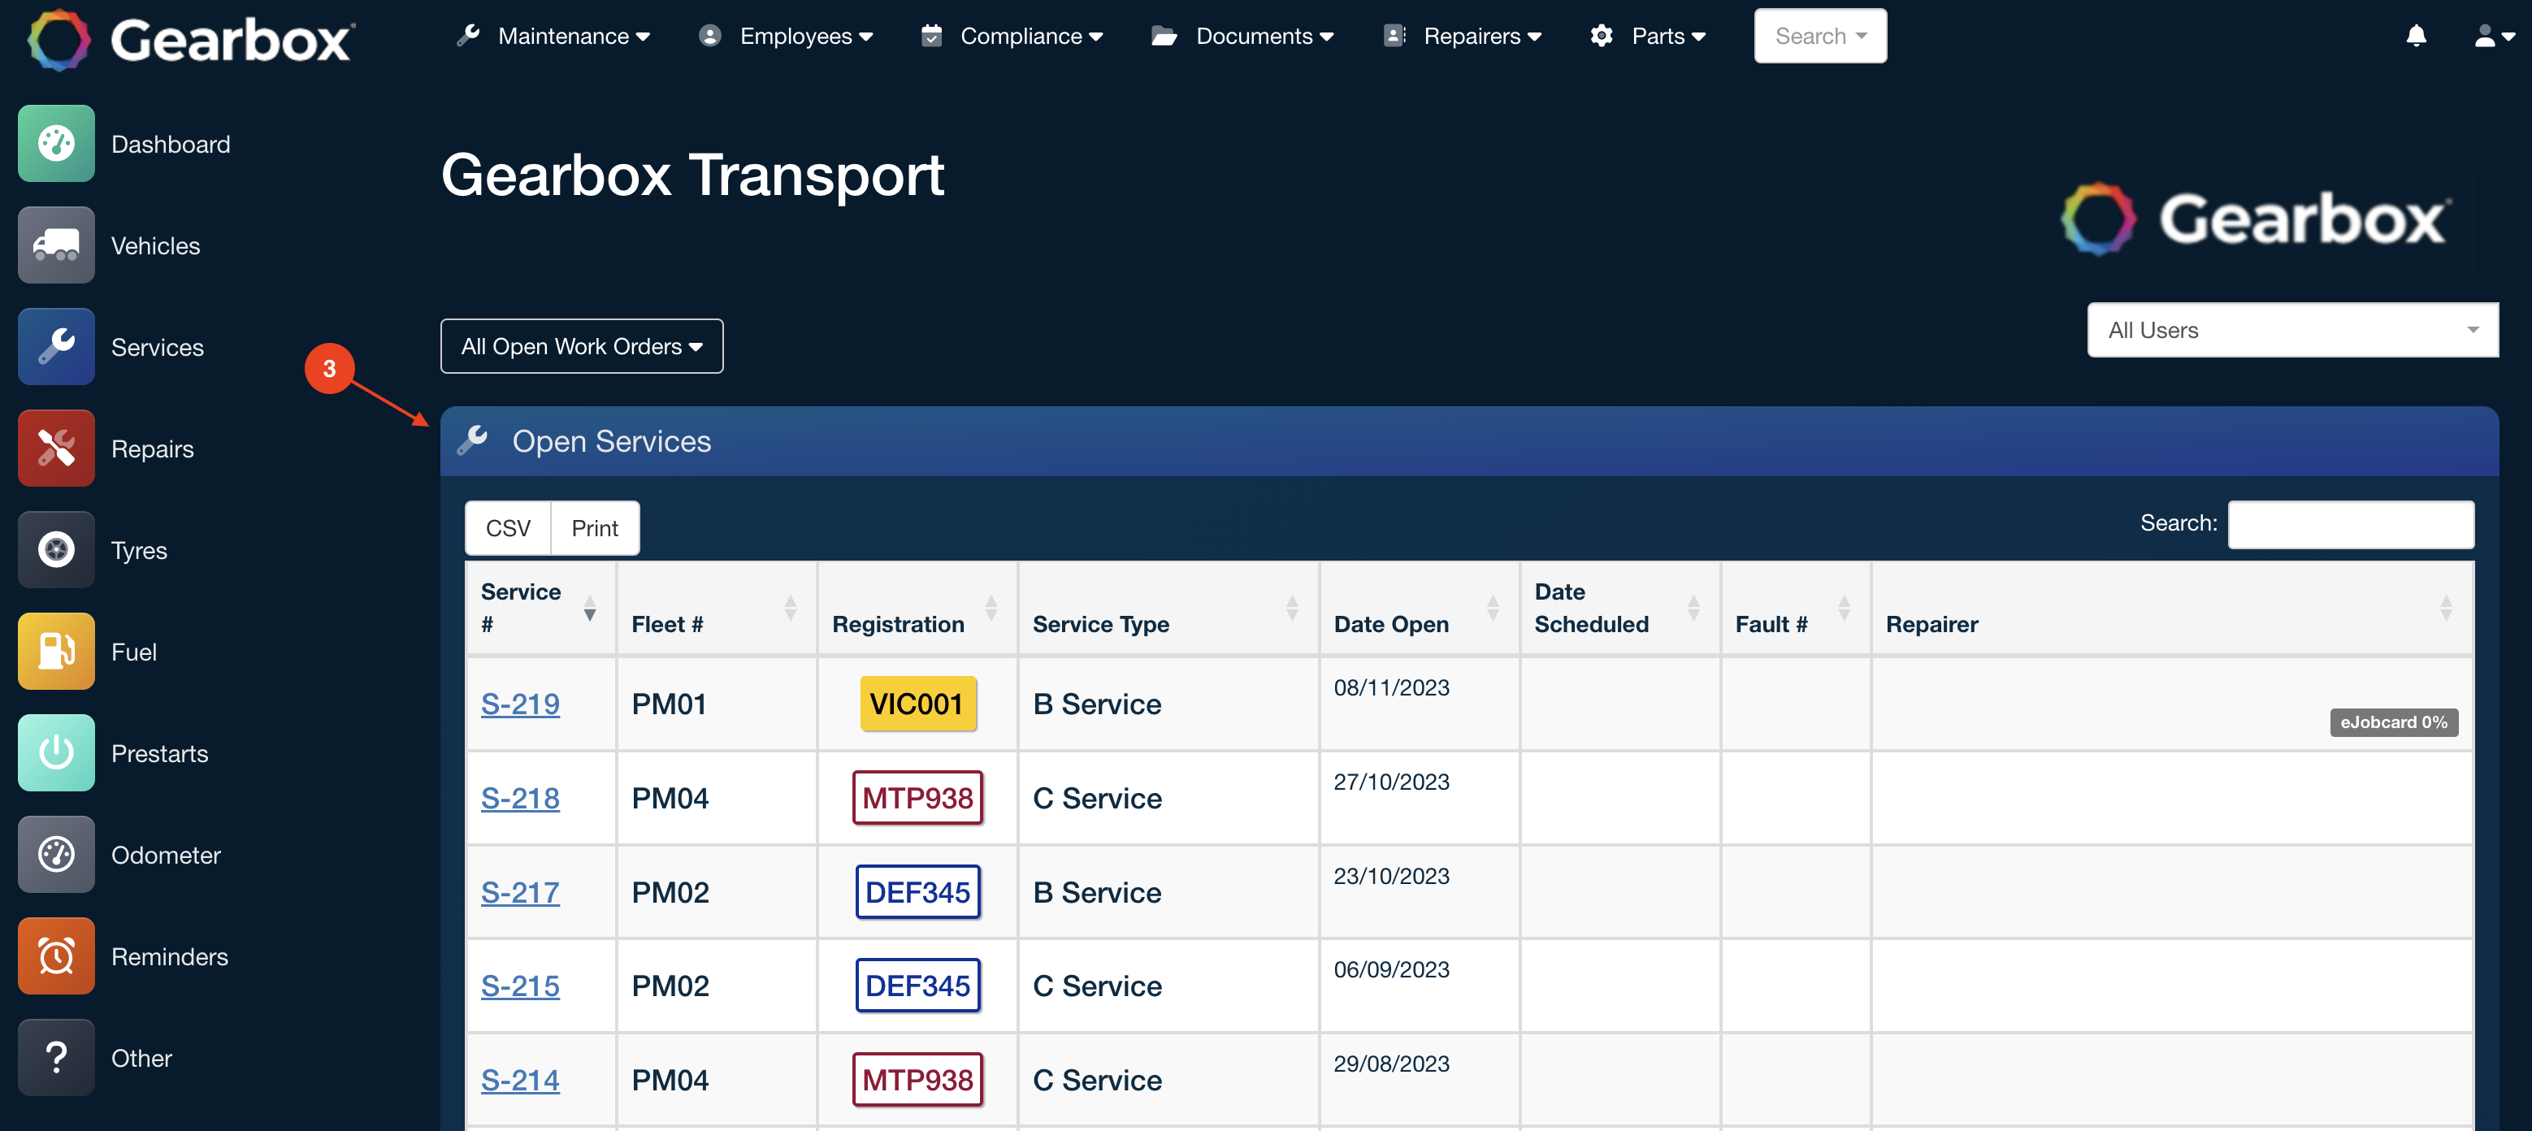The image size is (2532, 1131).
Task: Click the Print button
Action: click(595, 529)
